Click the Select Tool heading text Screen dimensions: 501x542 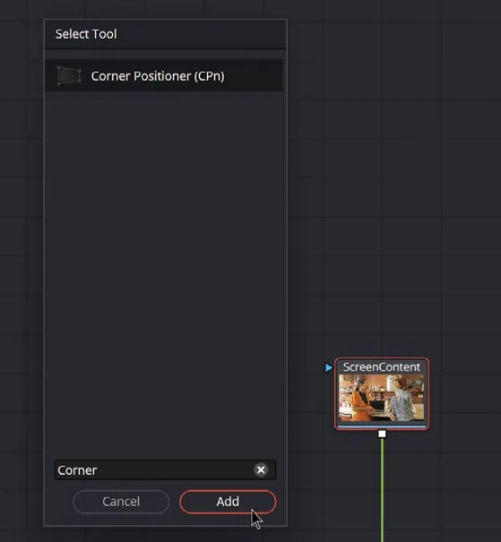click(x=86, y=34)
